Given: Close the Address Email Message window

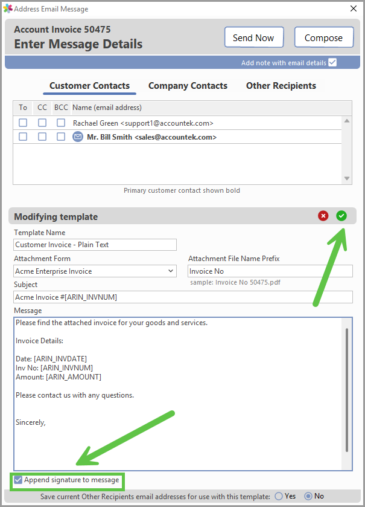Looking at the screenshot, I should [354, 8].
